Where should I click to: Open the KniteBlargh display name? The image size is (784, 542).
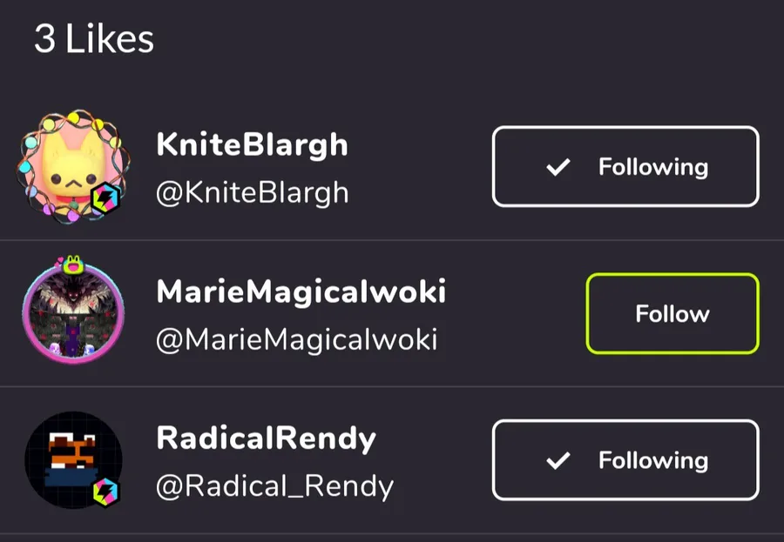(252, 145)
